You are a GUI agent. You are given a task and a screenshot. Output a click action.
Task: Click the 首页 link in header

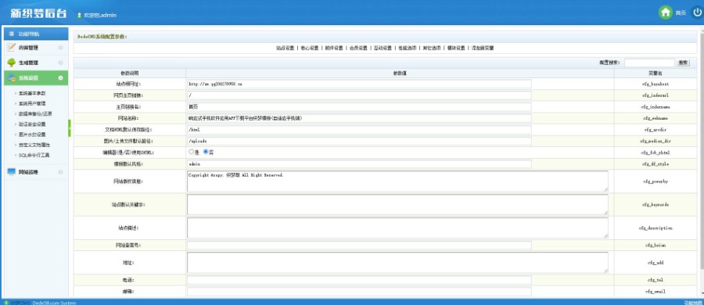point(681,13)
